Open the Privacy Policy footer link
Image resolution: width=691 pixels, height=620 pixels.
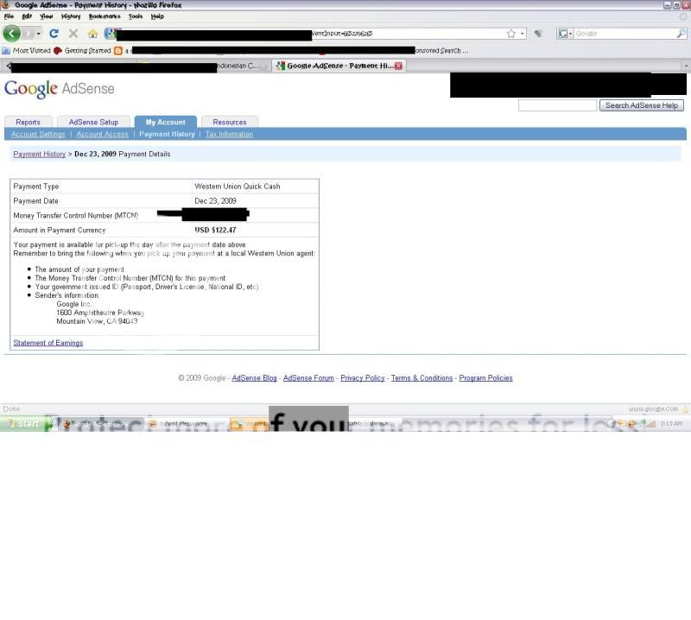(363, 378)
